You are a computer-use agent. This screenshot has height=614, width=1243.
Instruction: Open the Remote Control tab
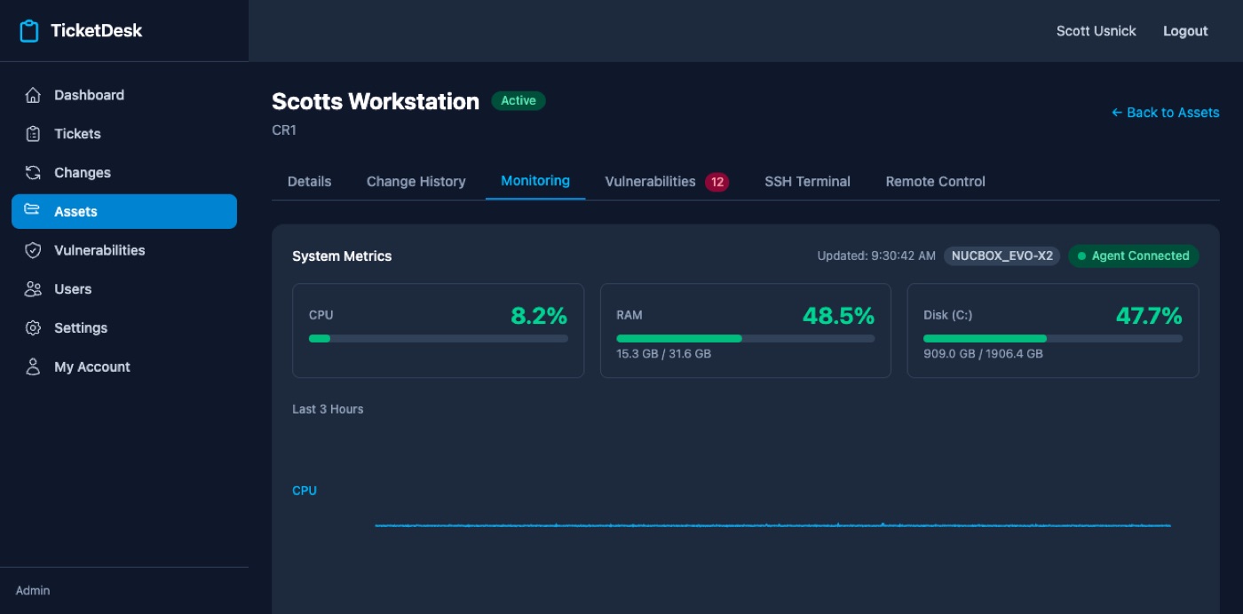point(935,181)
